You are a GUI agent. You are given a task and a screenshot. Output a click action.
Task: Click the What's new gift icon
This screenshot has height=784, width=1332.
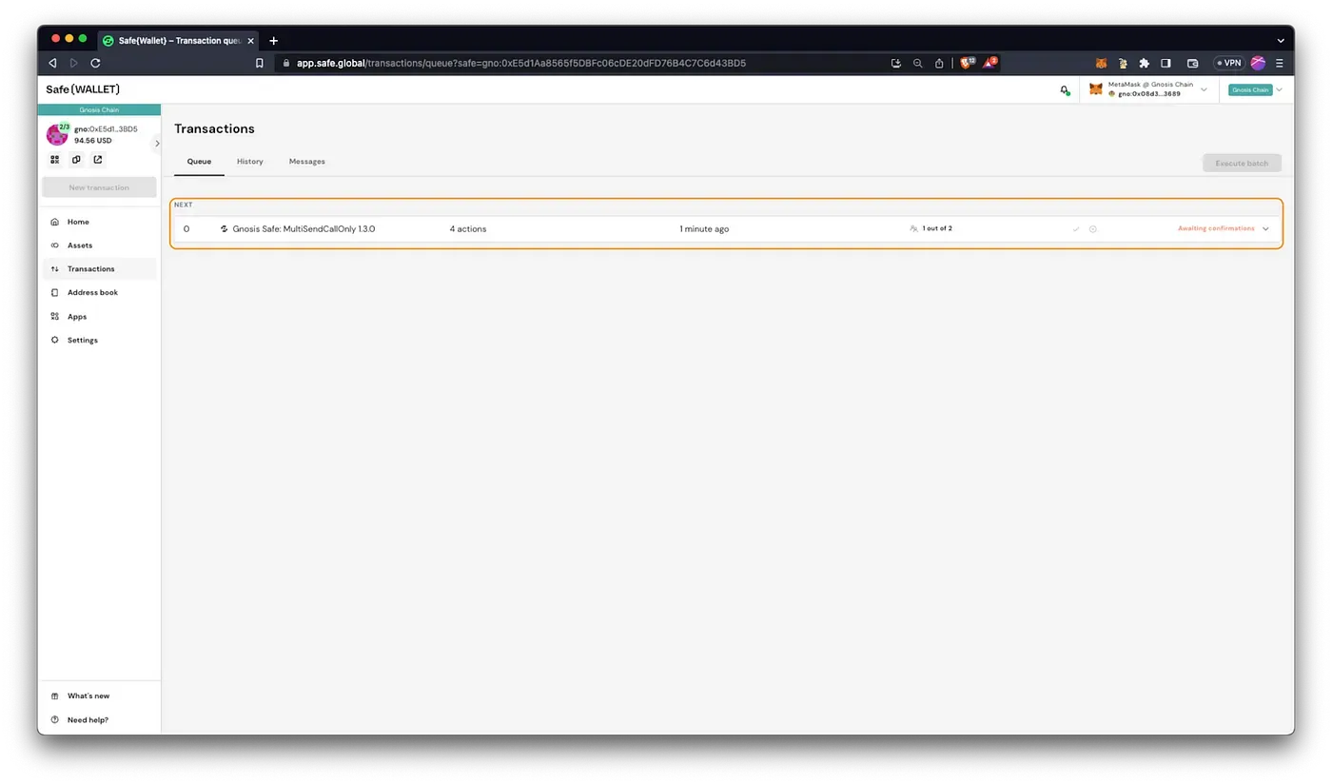tap(55, 696)
